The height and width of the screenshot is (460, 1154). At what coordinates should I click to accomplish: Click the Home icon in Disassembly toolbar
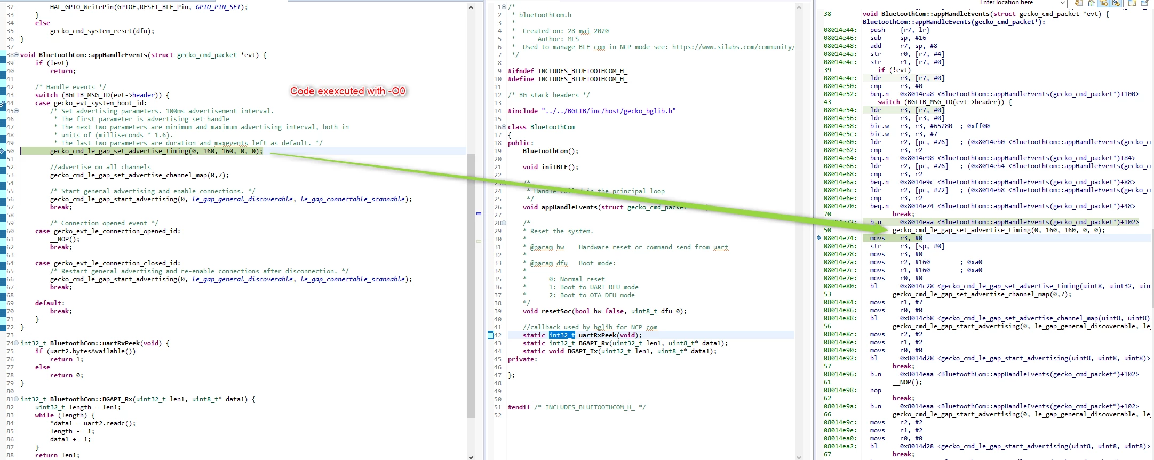click(1091, 3)
